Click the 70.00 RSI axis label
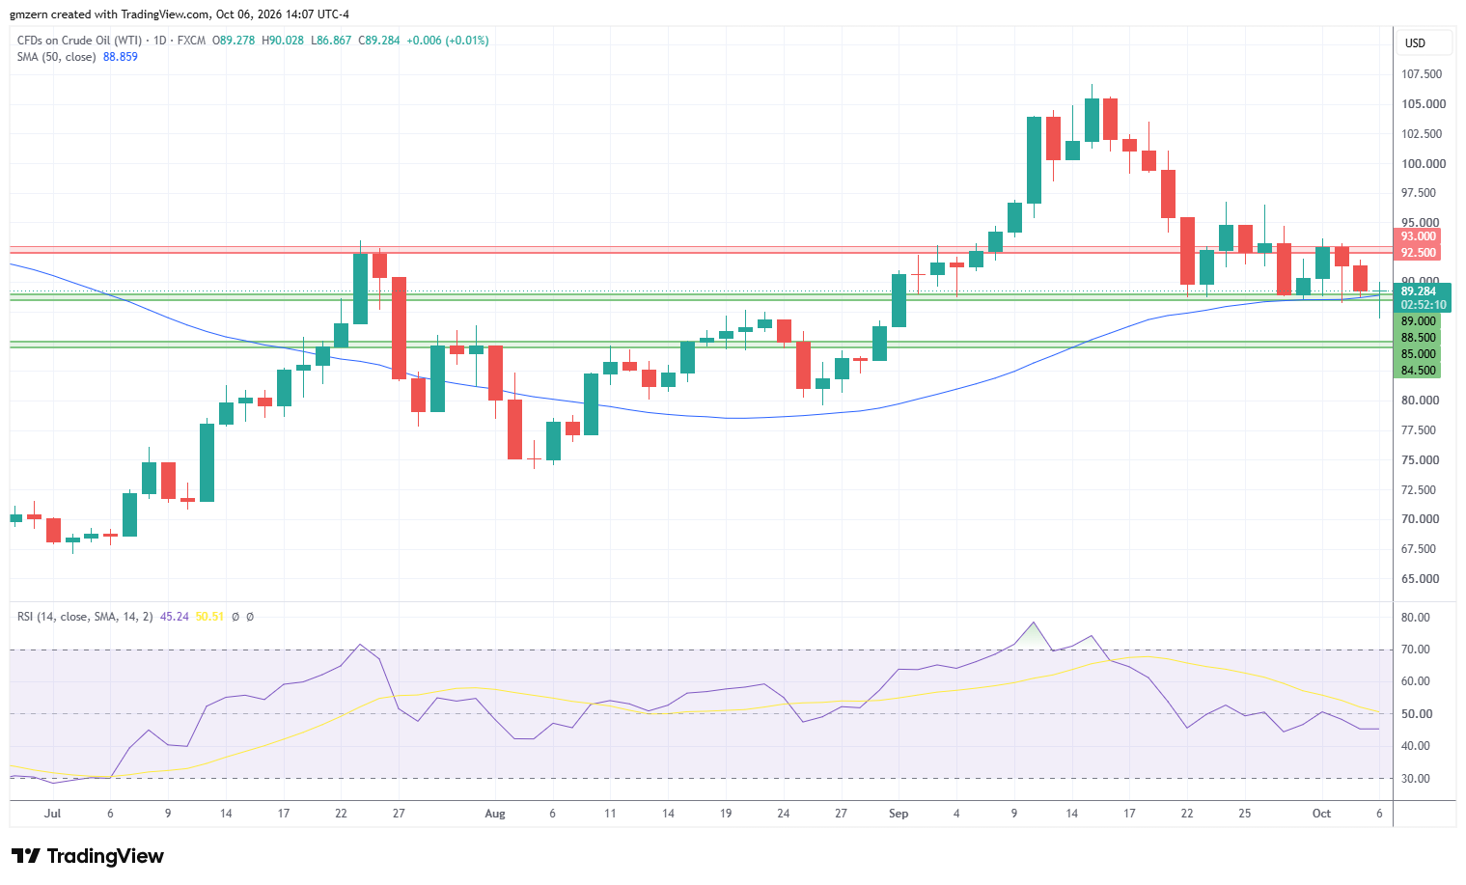 (1416, 650)
